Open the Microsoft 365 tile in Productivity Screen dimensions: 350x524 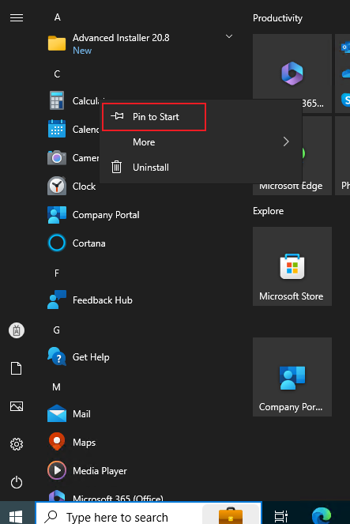tap(292, 74)
